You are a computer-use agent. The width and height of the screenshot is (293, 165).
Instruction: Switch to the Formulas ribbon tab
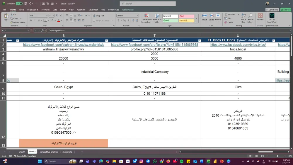(x=45, y=10)
